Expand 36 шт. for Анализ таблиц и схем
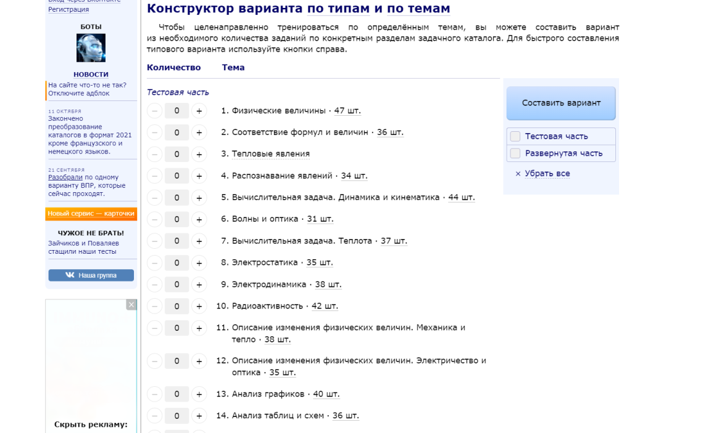Image resolution: width=703 pixels, height=433 pixels. [346, 416]
